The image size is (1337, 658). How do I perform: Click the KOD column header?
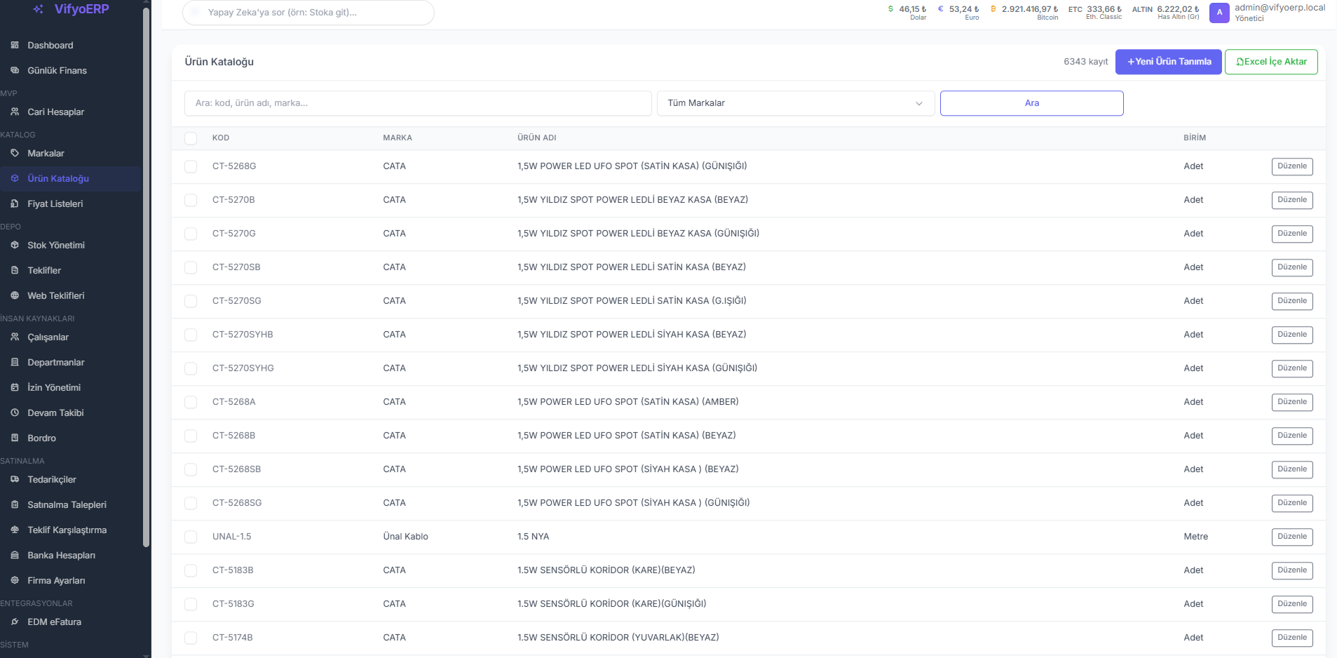[221, 138]
